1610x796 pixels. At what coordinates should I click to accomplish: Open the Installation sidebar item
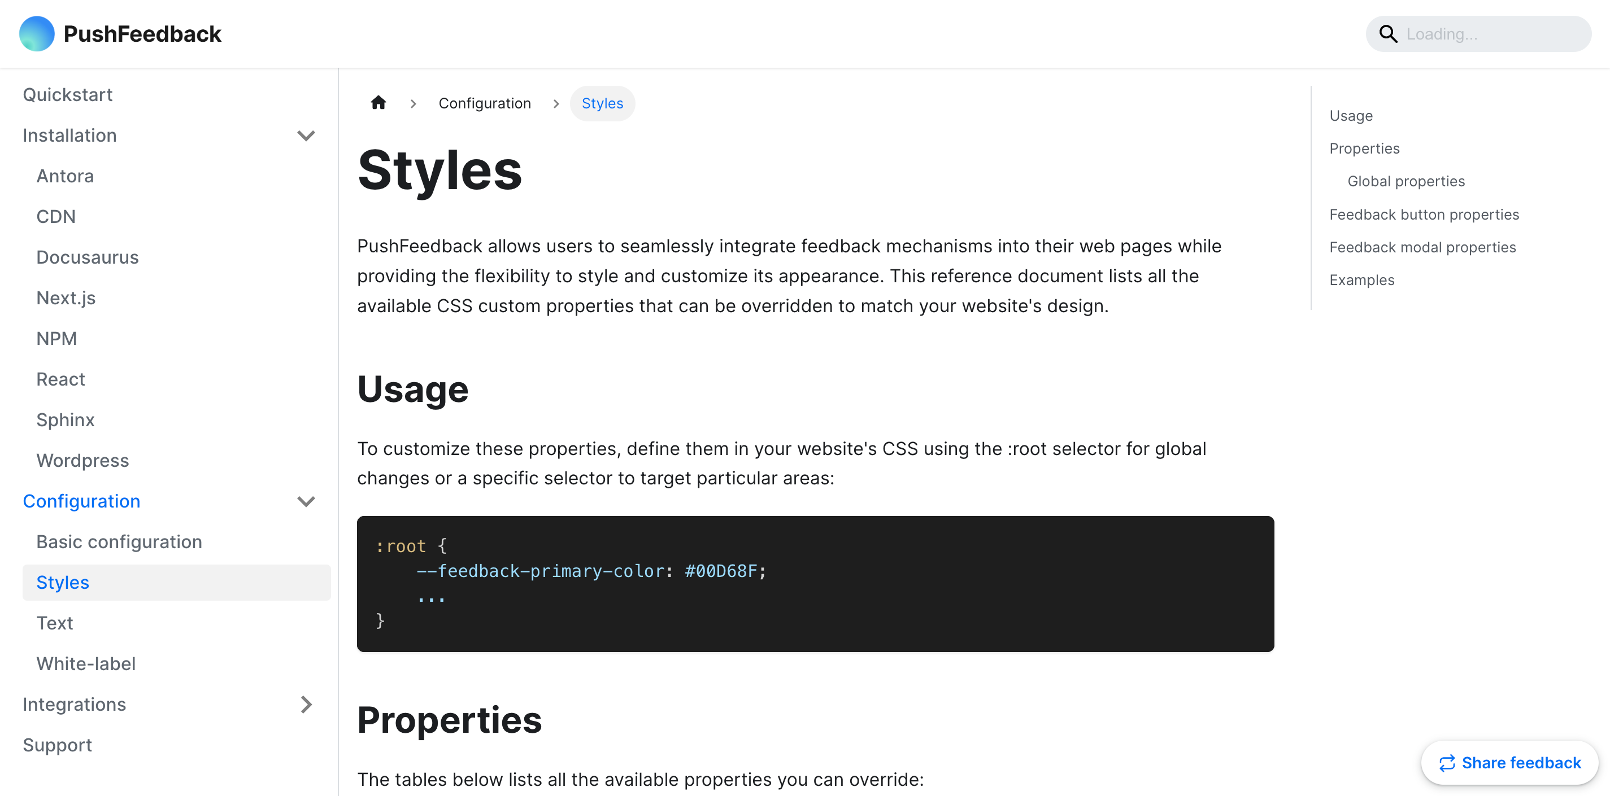click(x=69, y=135)
